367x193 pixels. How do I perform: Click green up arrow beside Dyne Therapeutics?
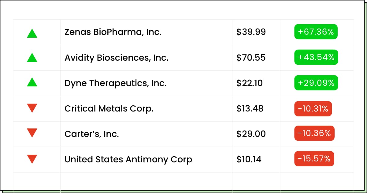(32, 82)
